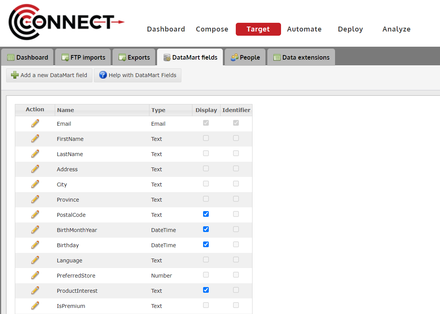The height and width of the screenshot is (314, 440).
Task: Click the pencil icon beside IsPremium
Action: point(35,306)
